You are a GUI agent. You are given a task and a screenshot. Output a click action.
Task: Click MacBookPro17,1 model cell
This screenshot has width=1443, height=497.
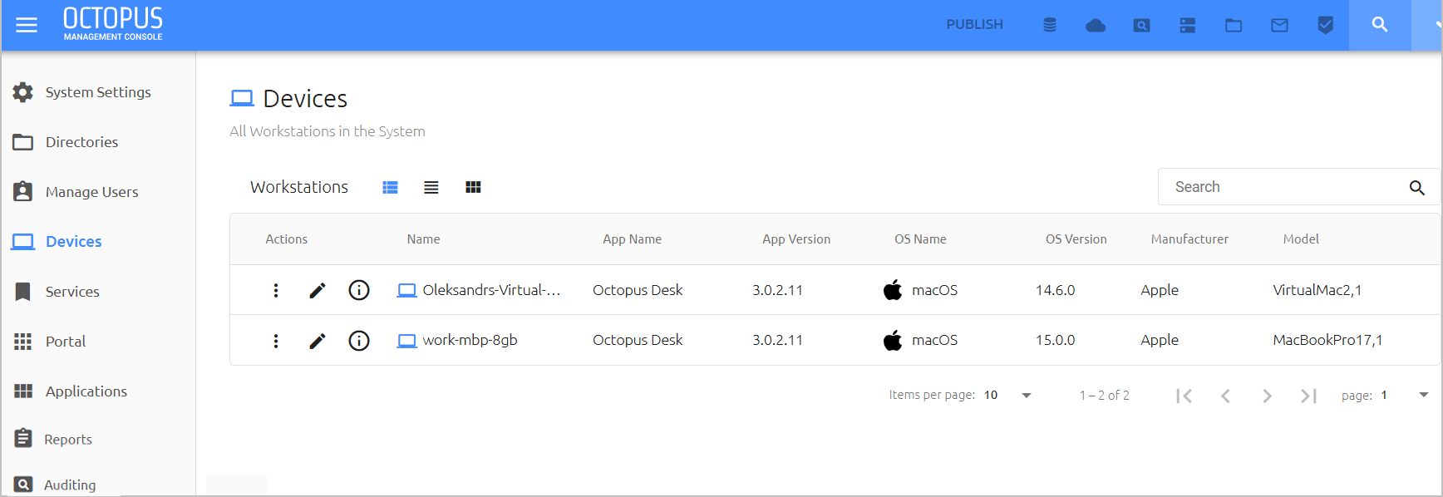point(1327,340)
